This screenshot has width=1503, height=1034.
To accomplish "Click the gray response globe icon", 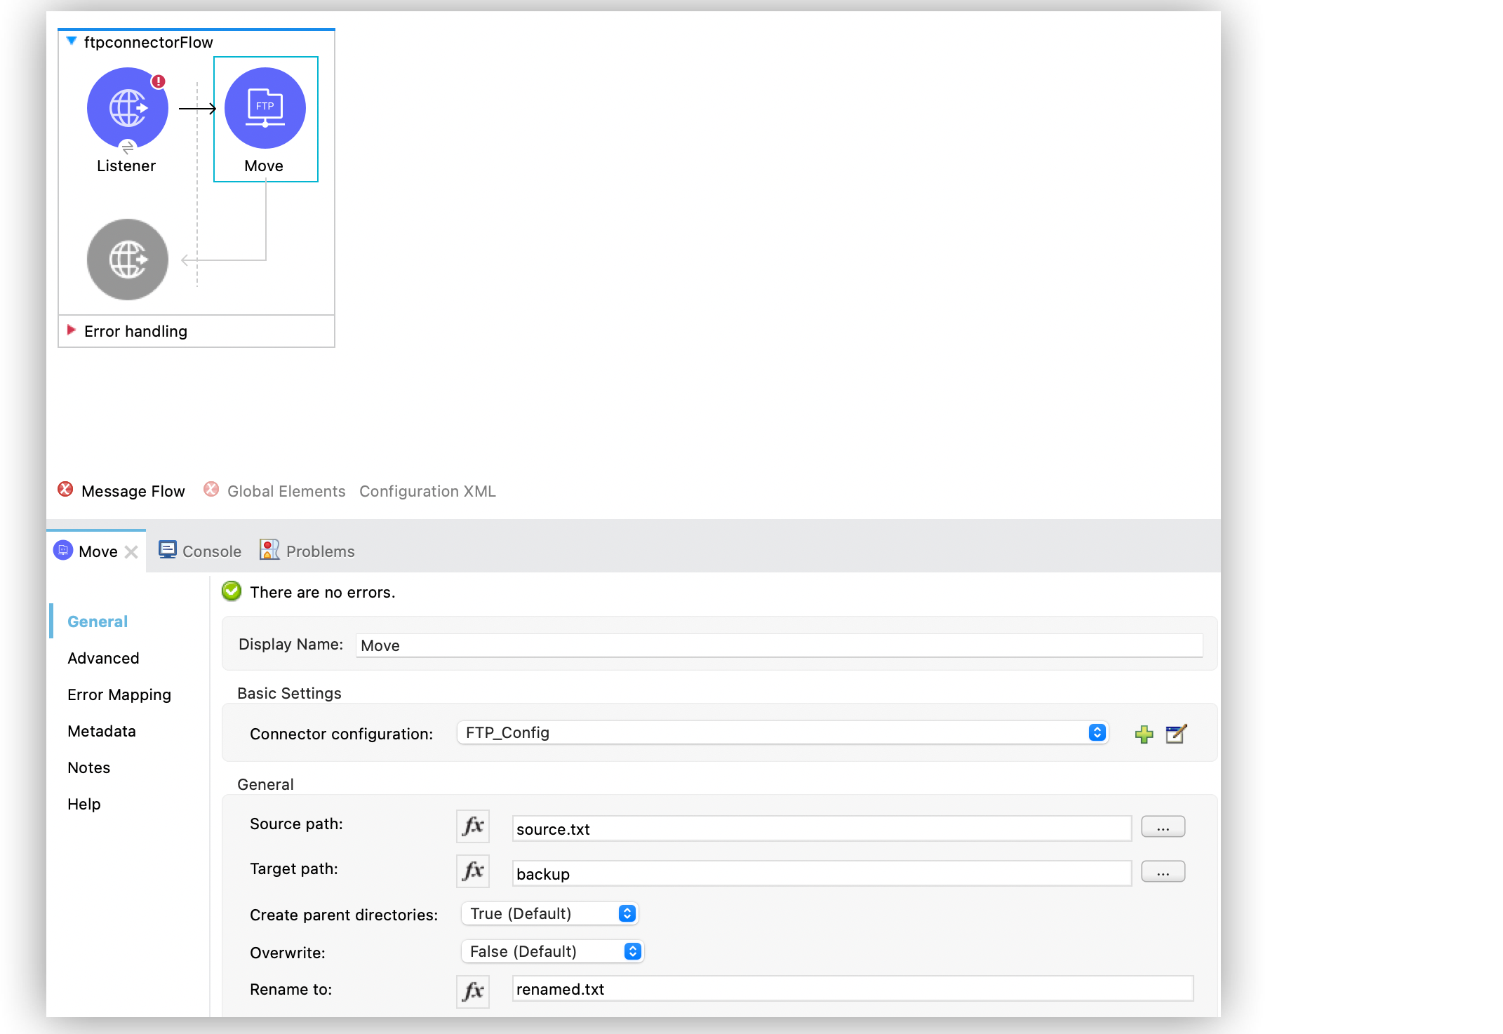I will click(x=127, y=260).
